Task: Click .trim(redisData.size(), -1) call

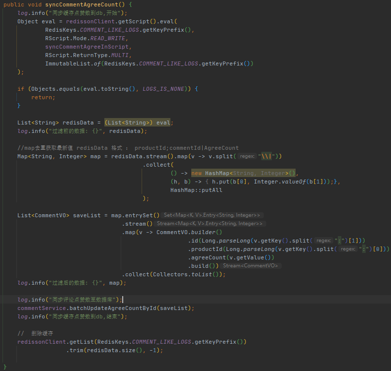Action: 115,350
